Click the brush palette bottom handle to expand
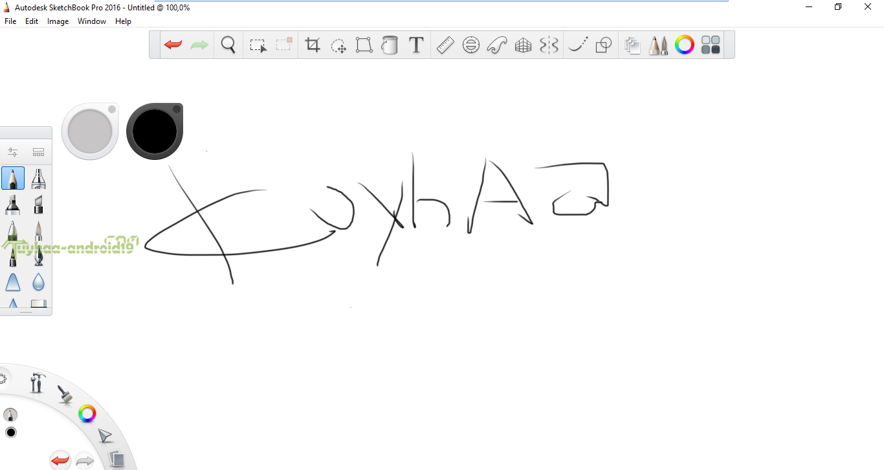This screenshot has height=470, width=884. (26, 312)
